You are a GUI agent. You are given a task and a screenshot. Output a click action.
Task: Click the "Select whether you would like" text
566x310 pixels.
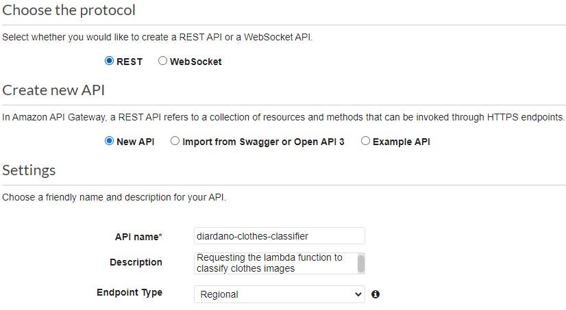point(157,37)
